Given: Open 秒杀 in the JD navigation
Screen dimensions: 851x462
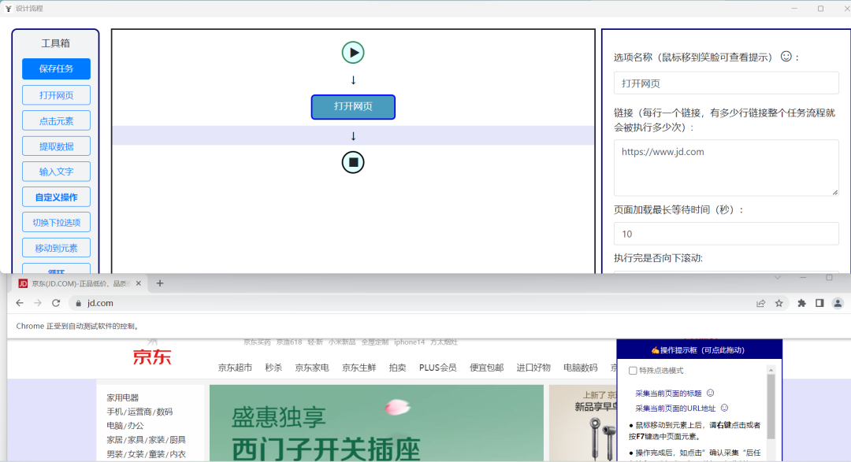Looking at the screenshot, I should 273,368.
